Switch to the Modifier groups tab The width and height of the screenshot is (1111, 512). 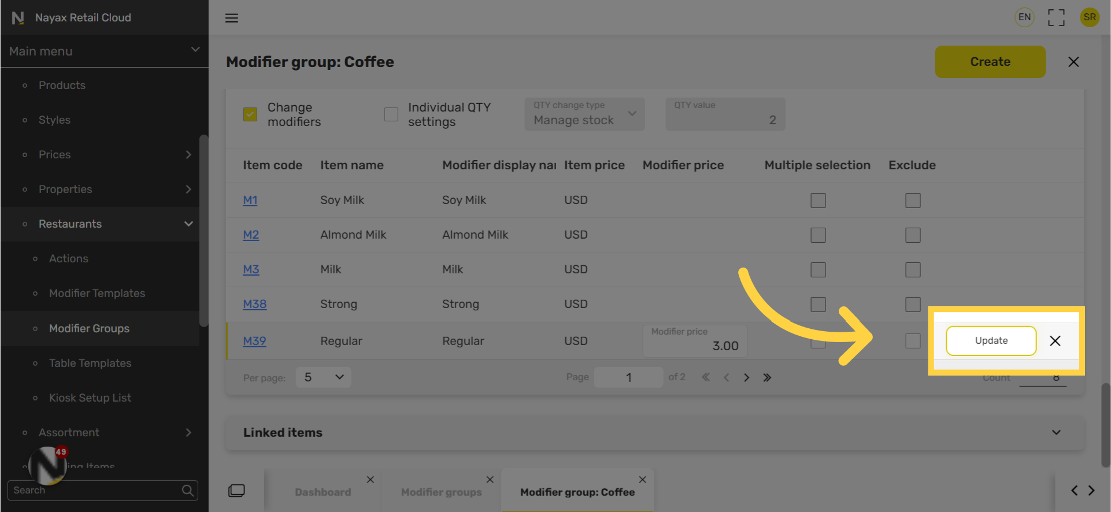click(441, 492)
